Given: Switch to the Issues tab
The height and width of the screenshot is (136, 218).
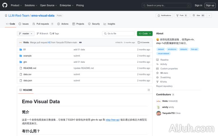Looking at the screenshot, I should [24, 24].
